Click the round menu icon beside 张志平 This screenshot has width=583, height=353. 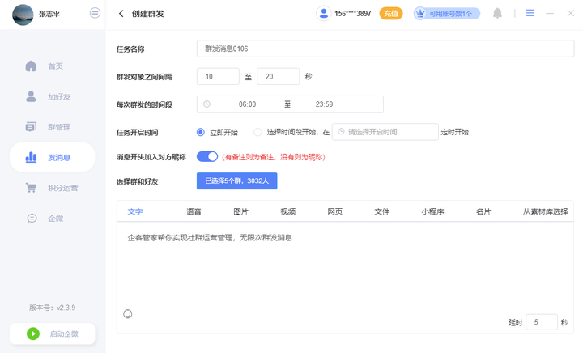[x=95, y=13]
